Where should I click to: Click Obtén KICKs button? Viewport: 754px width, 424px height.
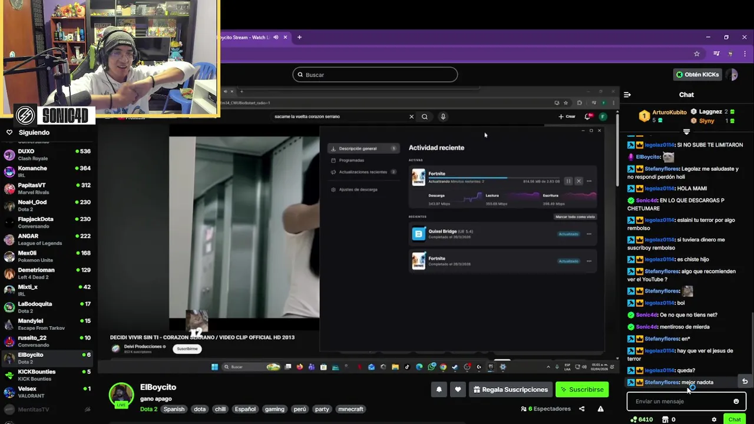(x=698, y=75)
